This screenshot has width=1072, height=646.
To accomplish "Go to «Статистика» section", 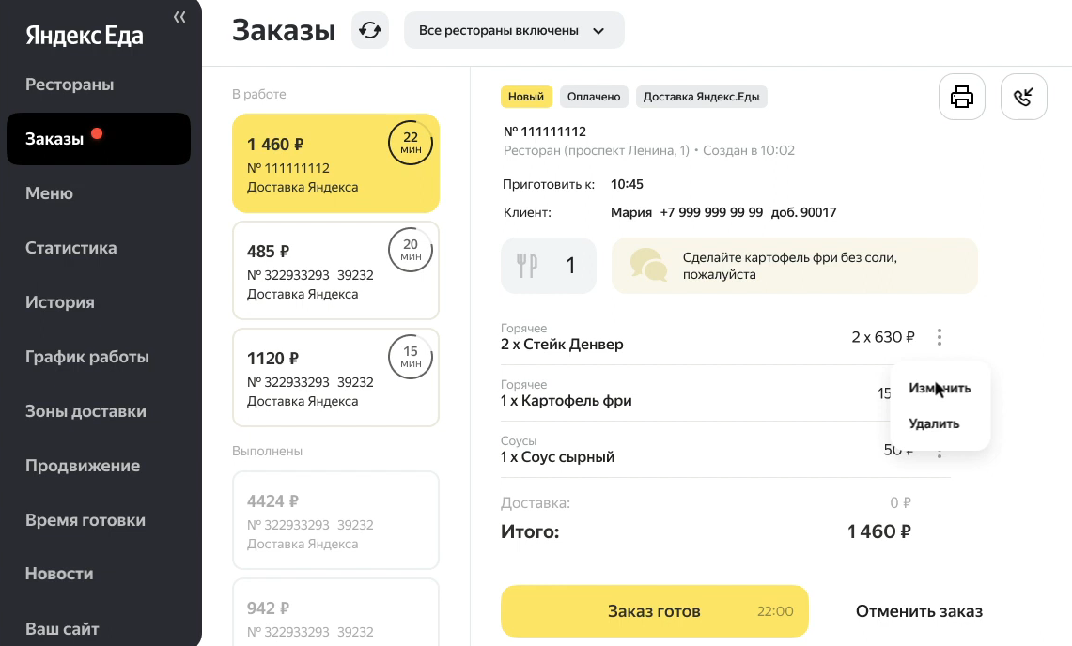I will tap(71, 248).
